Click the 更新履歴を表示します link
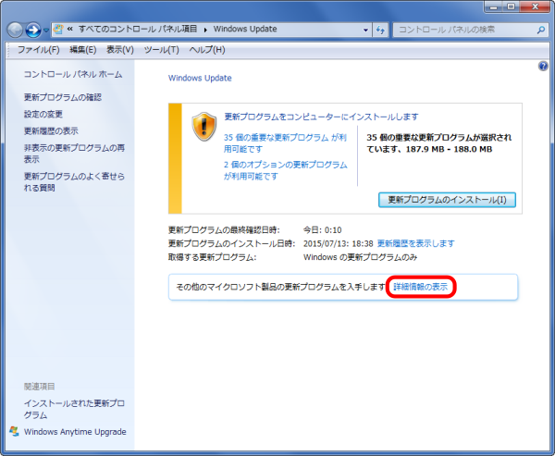 tap(416, 243)
